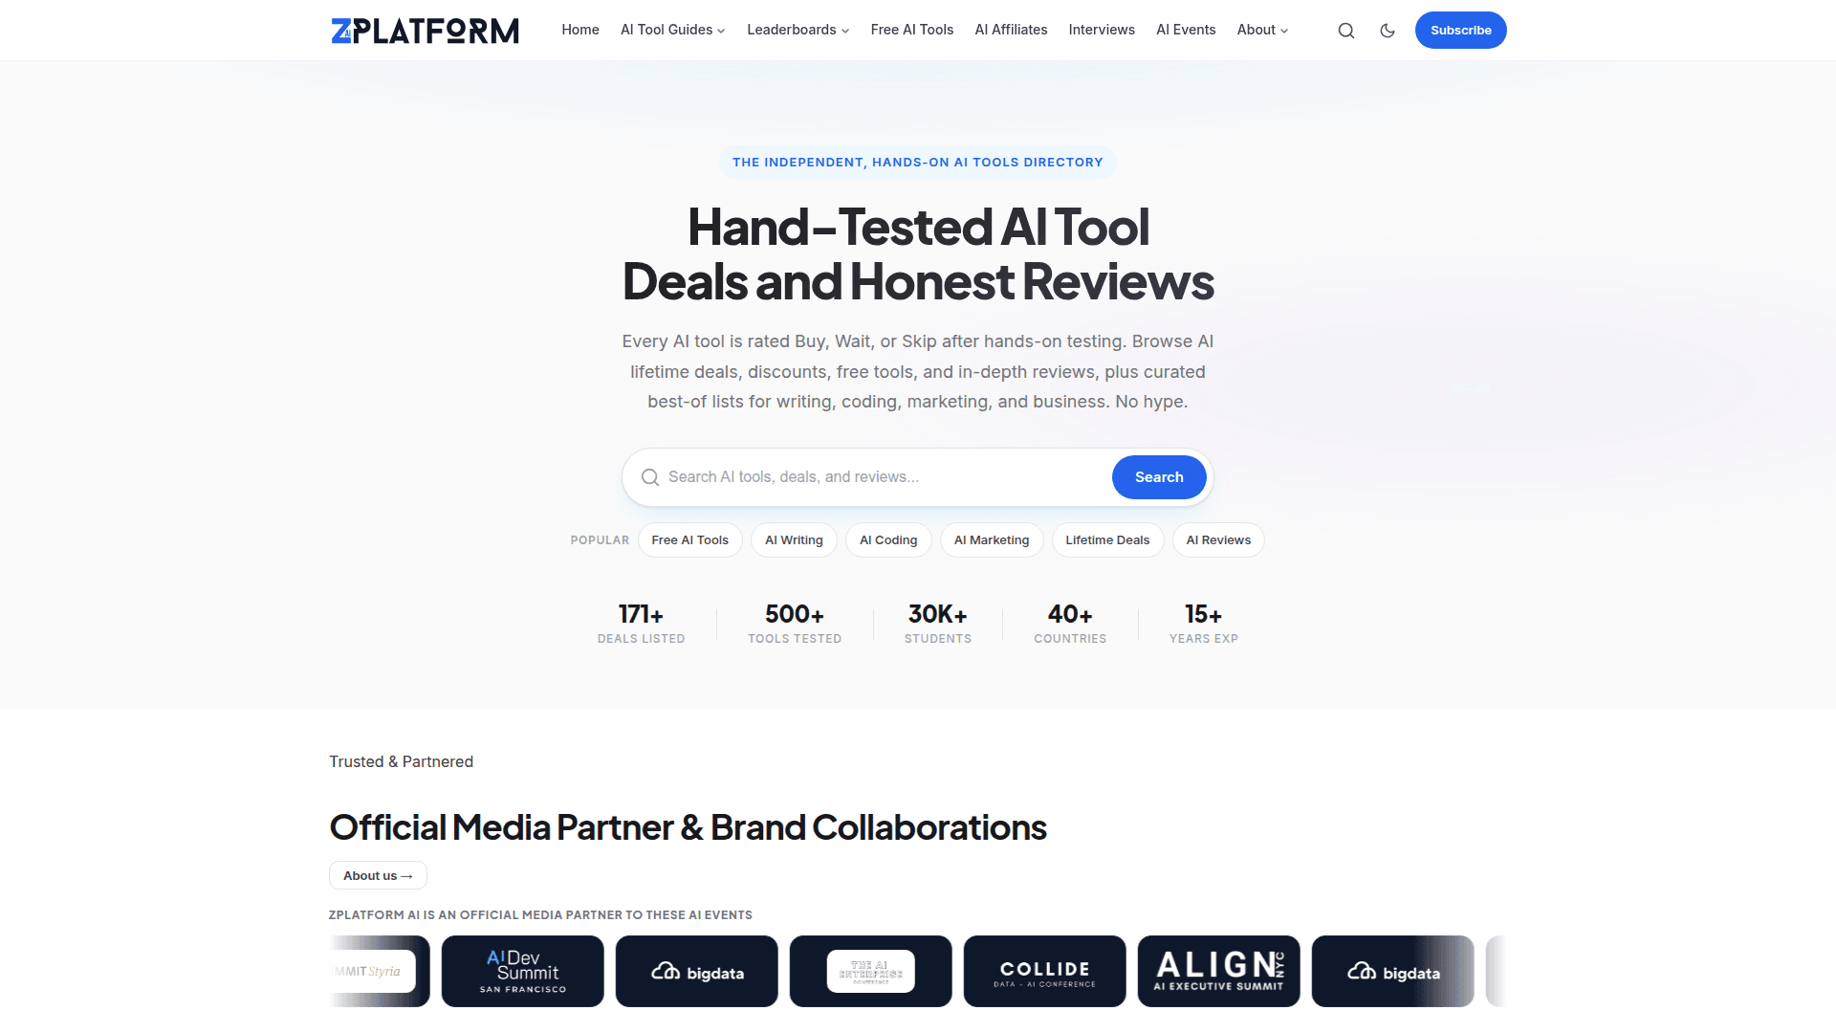
Task: Select the AI Reviews popular chip
Action: pos(1218,540)
